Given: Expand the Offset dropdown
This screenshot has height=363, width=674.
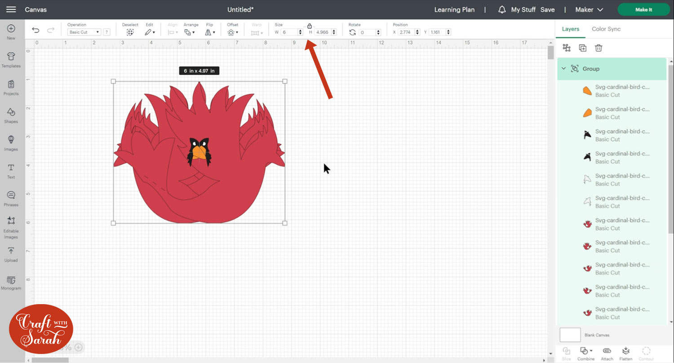Looking at the screenshot, I should click(x=233, y=32).
